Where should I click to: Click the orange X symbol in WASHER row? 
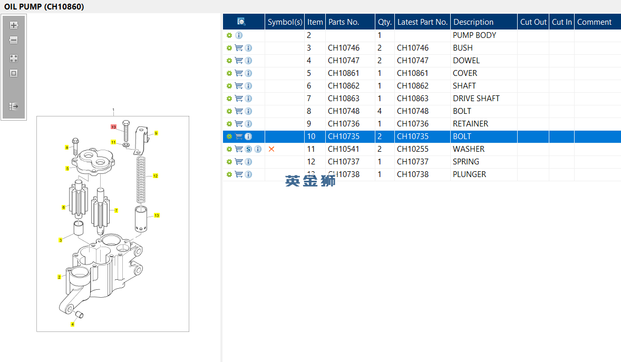click(x=271, y=149)
